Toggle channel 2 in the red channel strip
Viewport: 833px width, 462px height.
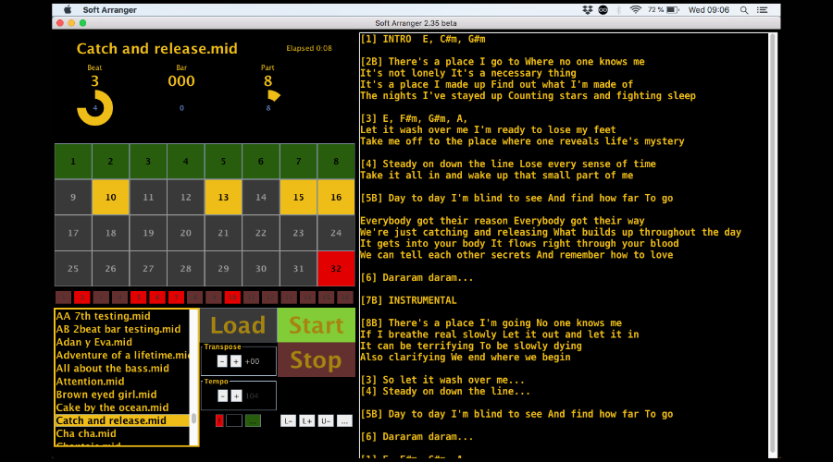point(81,298)
